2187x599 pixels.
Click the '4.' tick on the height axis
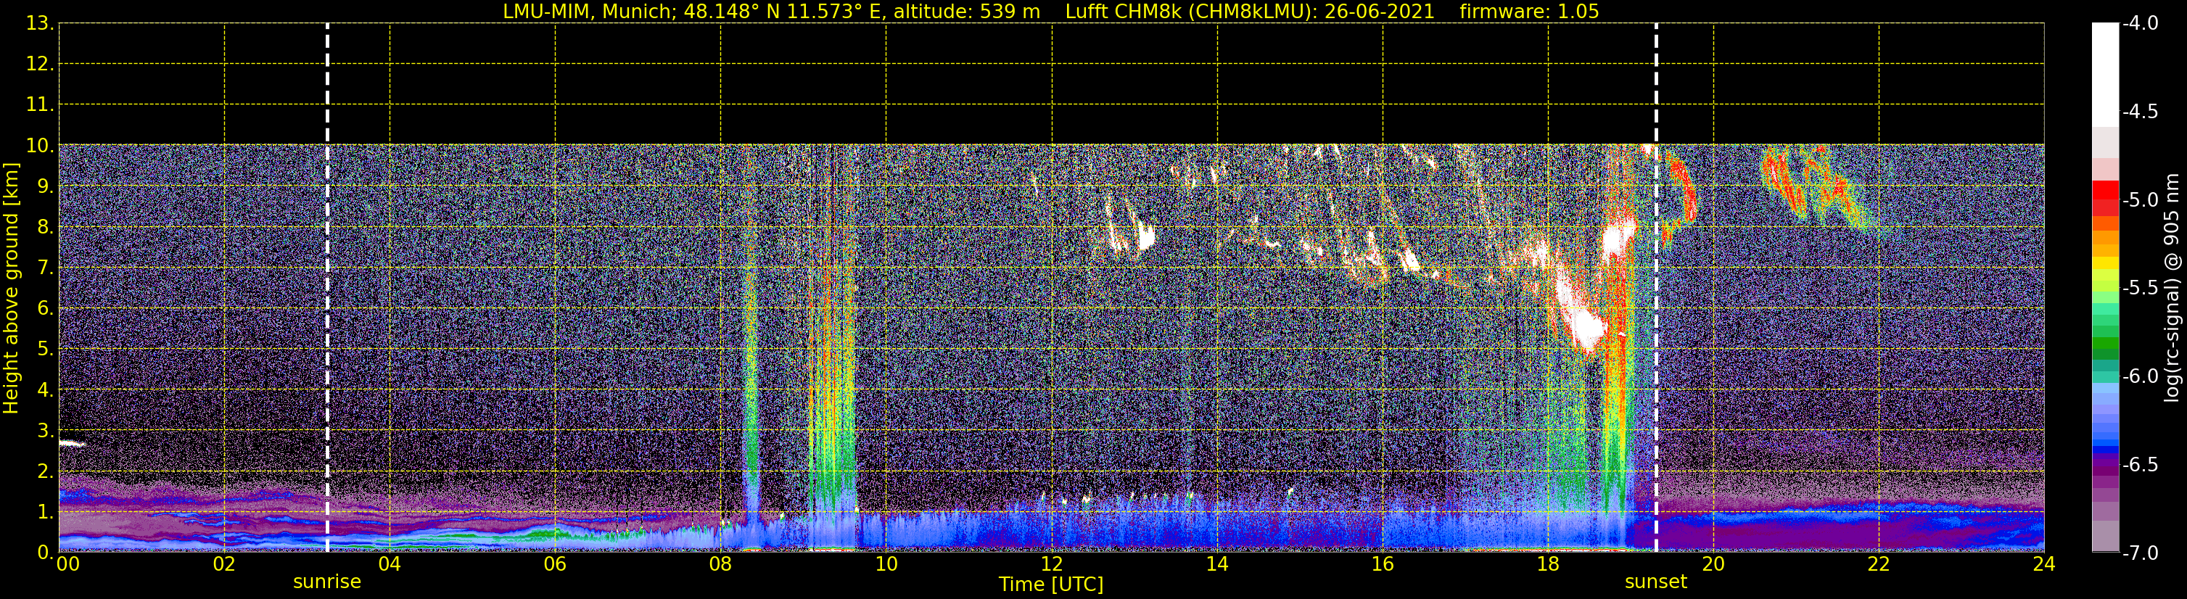click(x=45, y=390)
